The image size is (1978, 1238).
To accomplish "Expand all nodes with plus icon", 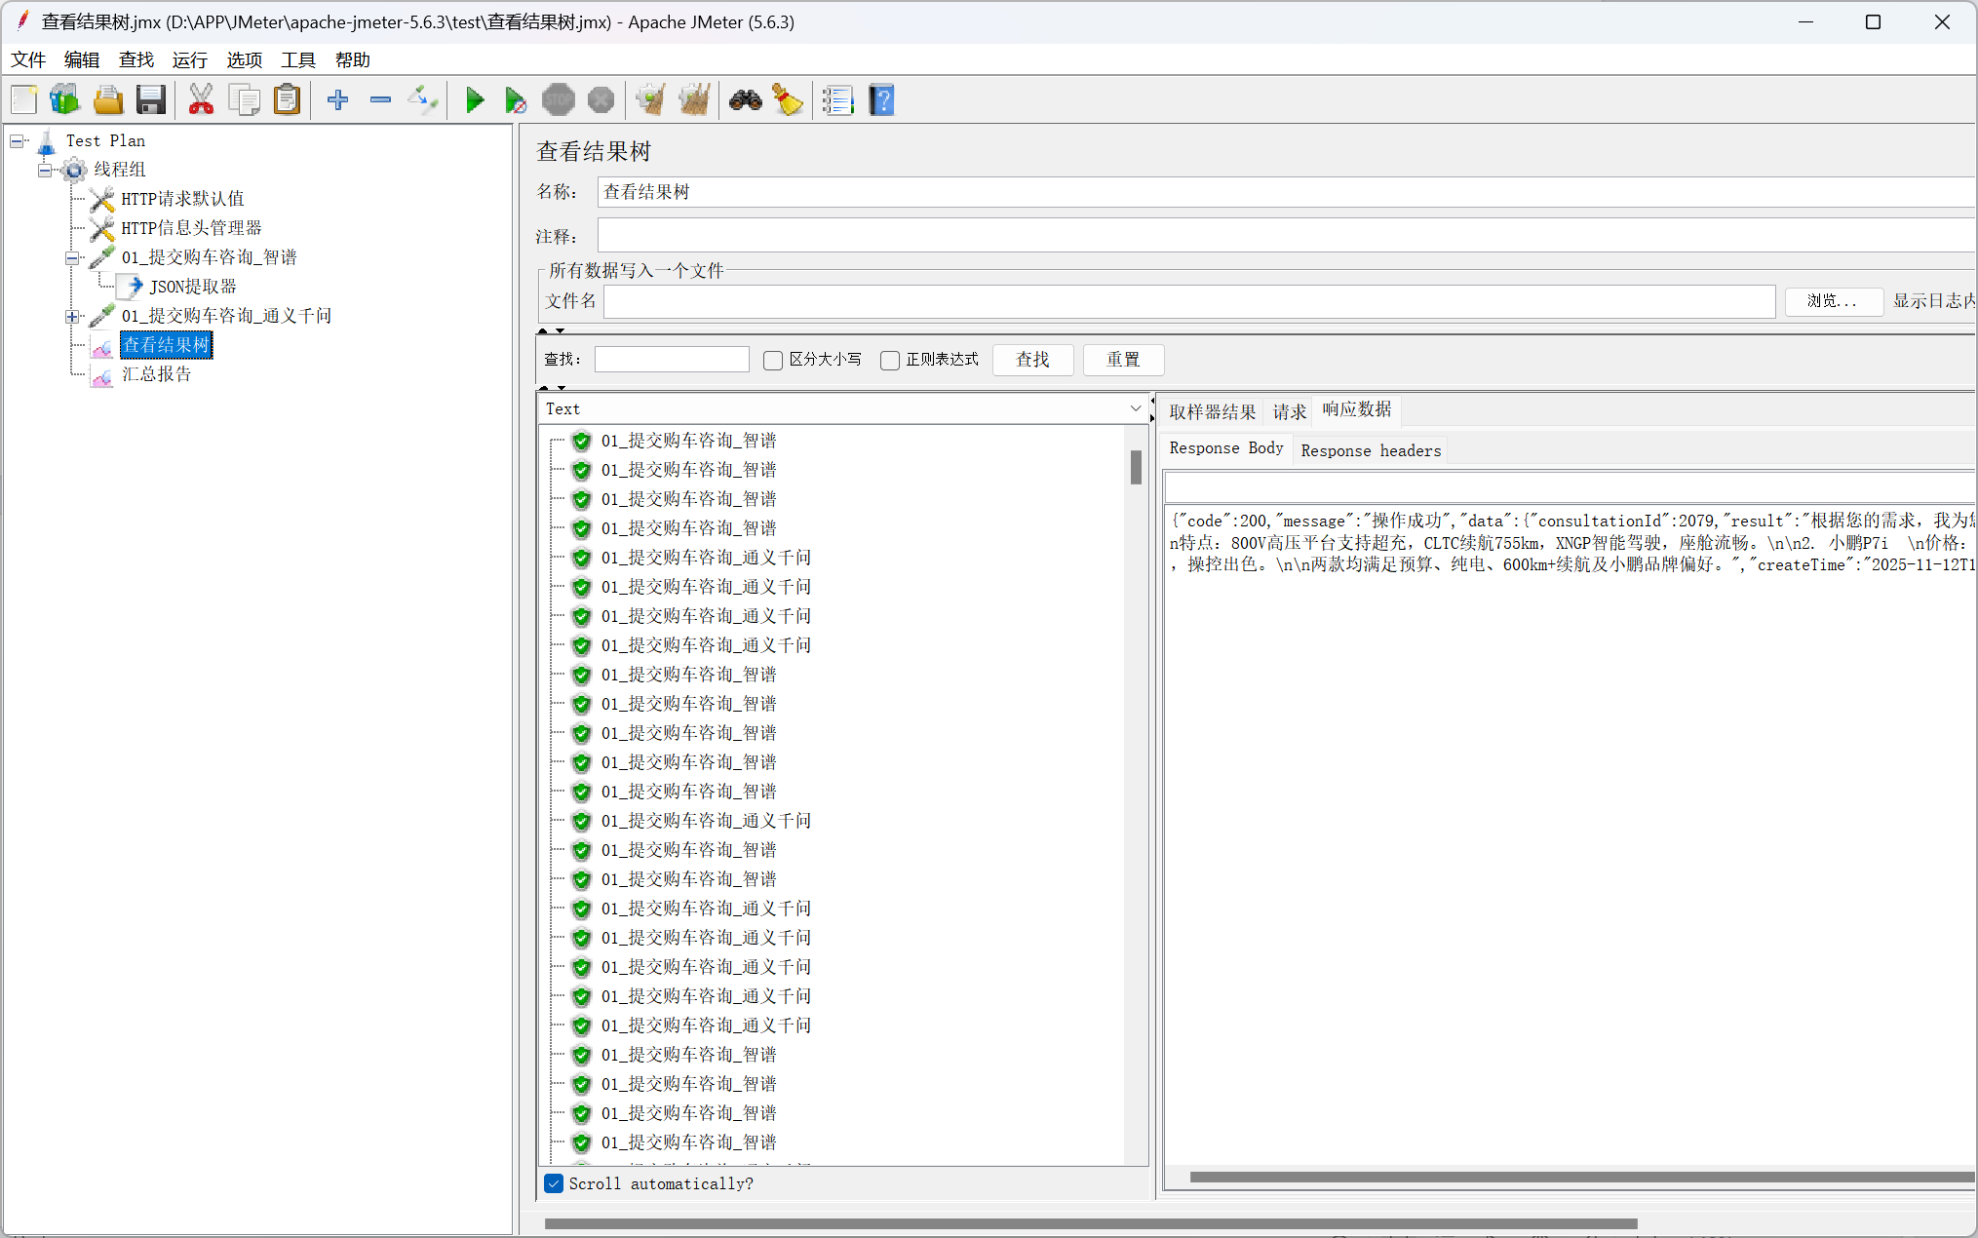I will click(338, 99).
